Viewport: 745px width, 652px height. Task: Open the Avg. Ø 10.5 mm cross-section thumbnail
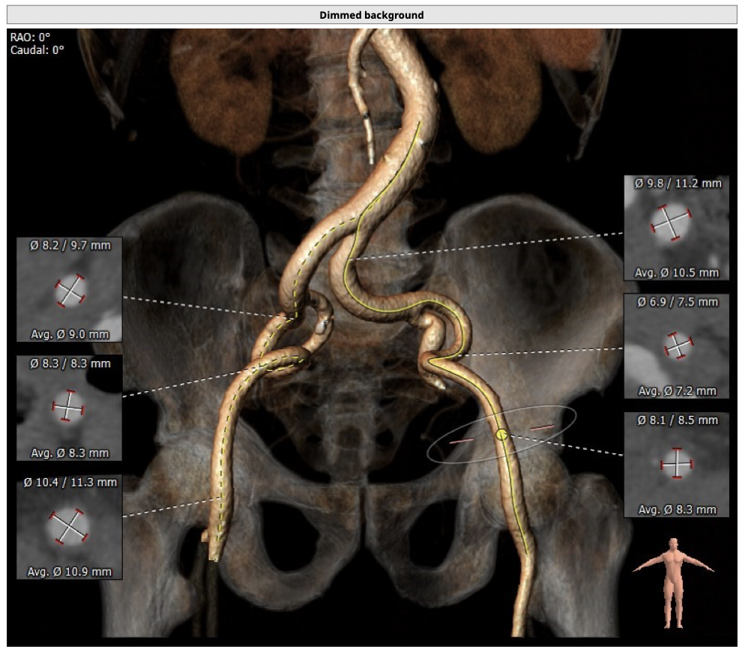coord(676,228)
